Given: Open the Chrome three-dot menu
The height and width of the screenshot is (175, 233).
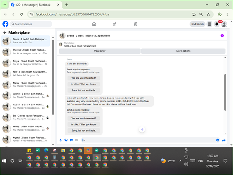Looking at the screenshot, I should pyautogui.click(x=228, y=14).
